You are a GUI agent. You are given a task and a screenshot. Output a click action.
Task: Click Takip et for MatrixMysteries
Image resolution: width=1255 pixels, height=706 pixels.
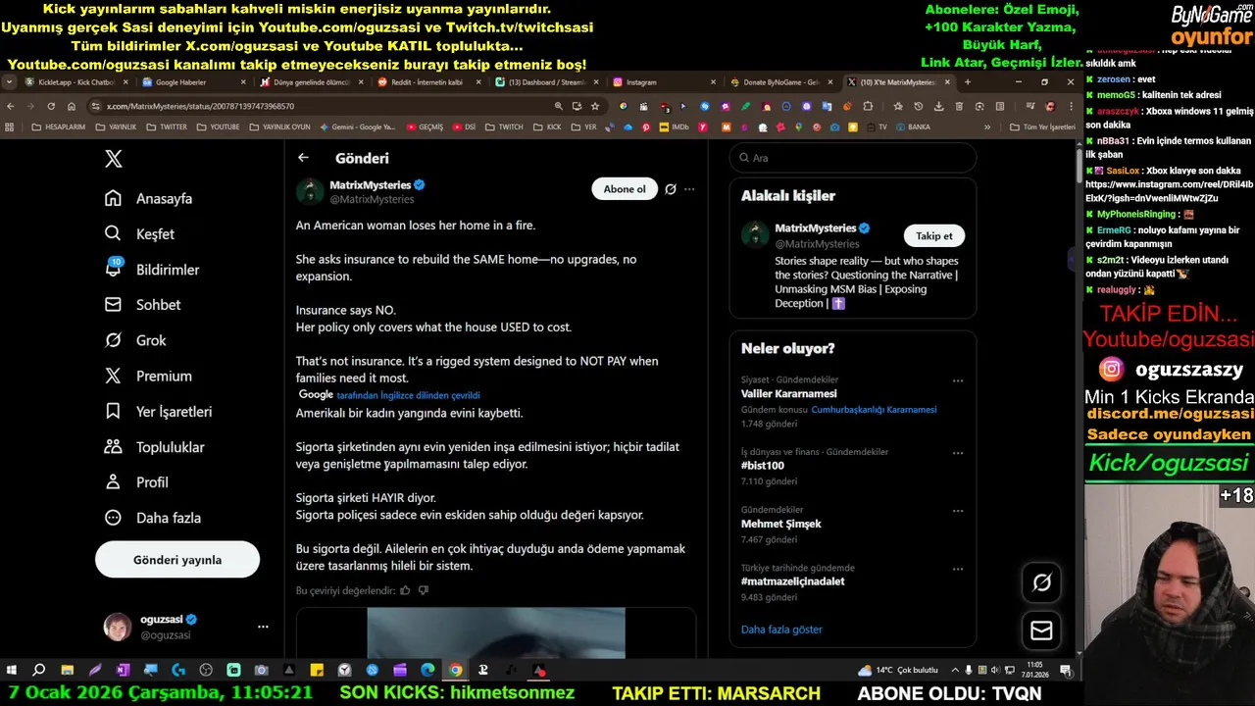pyautogui.click(x=934, y=235)
